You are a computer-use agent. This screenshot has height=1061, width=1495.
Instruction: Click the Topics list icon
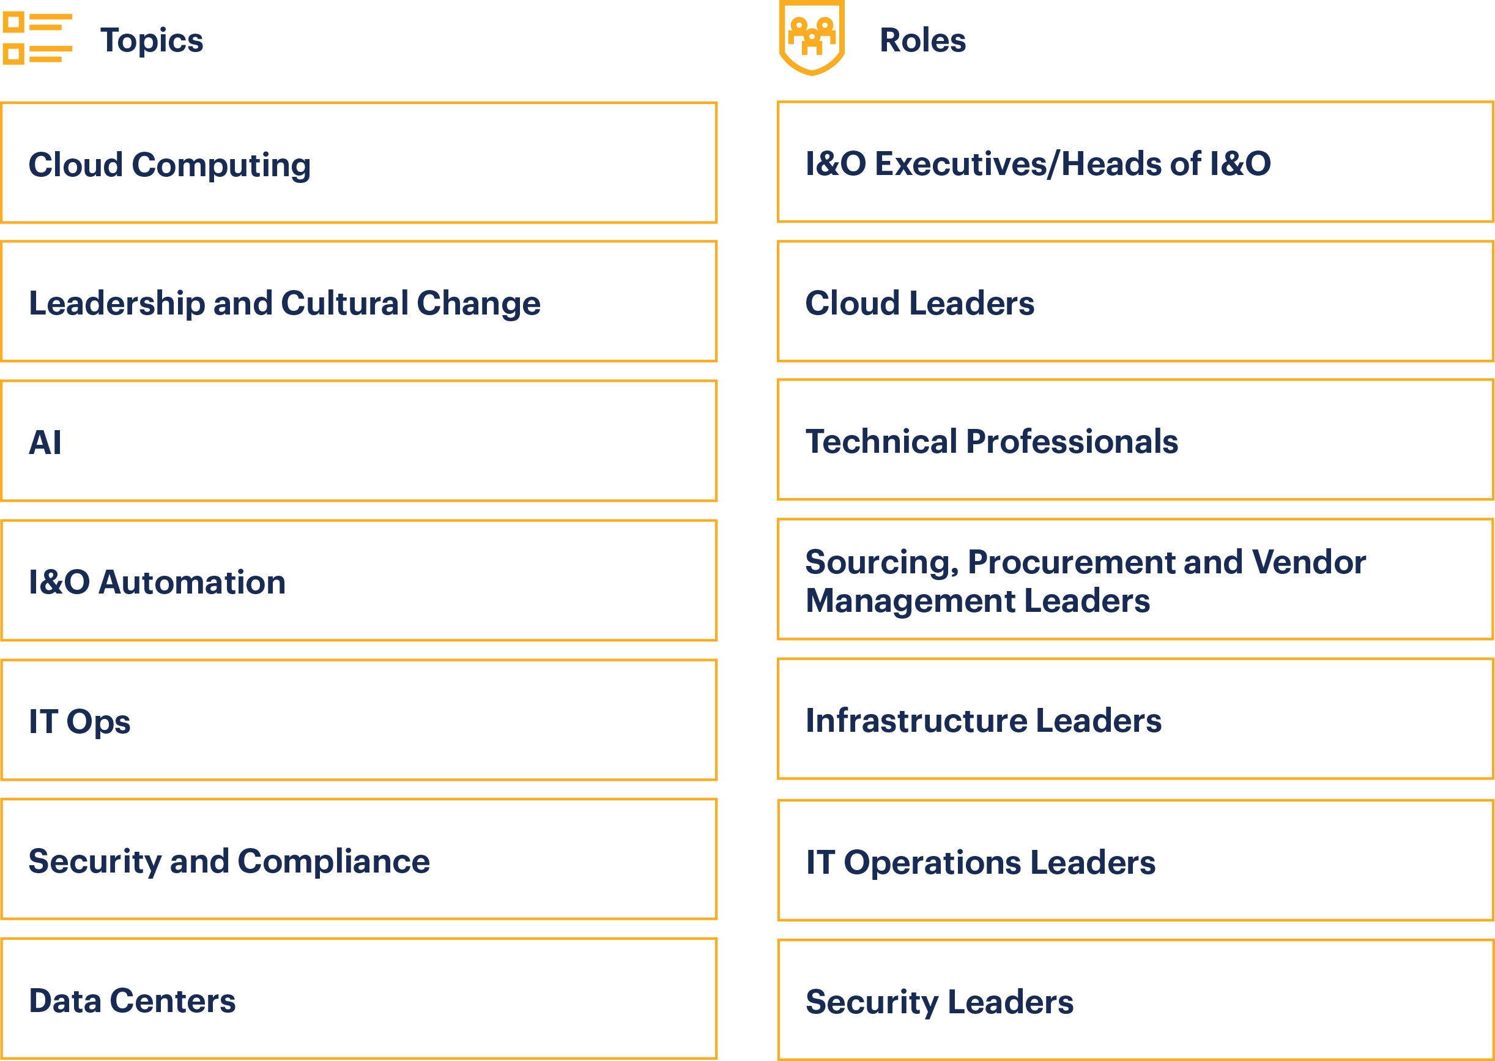tap(37, 39)
